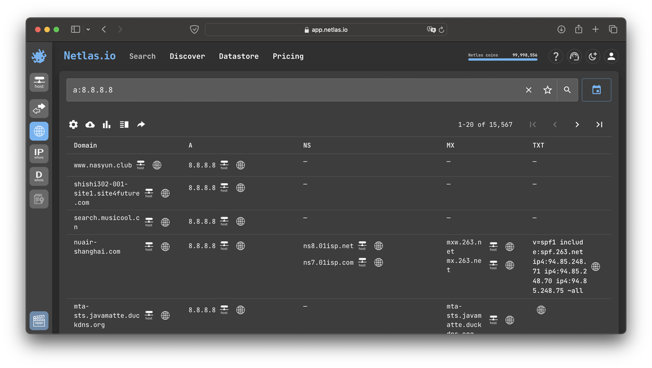Open the user account menu
The image size is (652, 368).
[611, 56]
